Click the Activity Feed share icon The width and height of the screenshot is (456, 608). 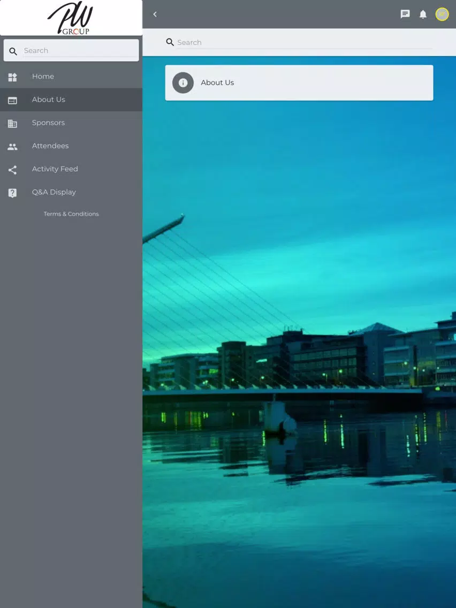click(x=12, y=170)
